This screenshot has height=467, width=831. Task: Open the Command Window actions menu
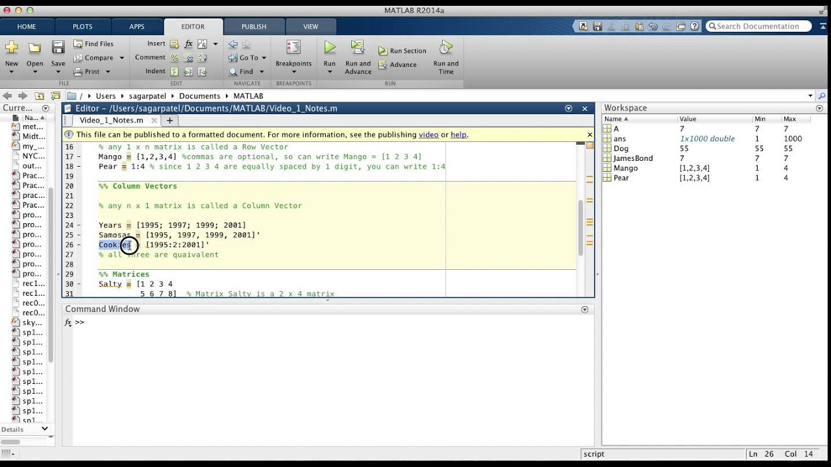pyautogui.click(x=584, y=310)
